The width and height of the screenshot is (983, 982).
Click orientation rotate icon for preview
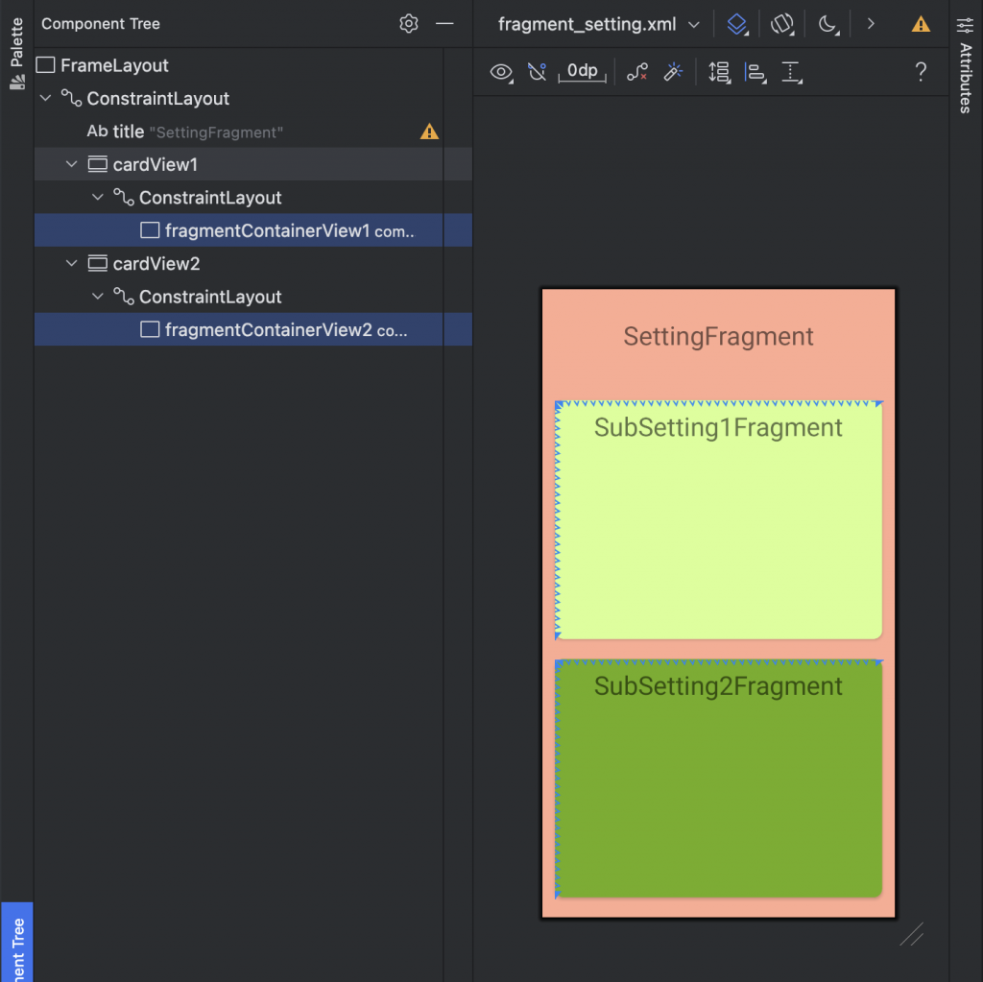tap(782, 24)
